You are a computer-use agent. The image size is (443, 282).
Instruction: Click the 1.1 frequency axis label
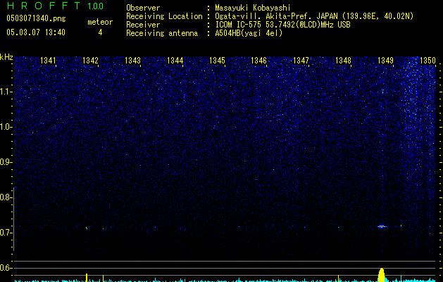click(6, 92)
